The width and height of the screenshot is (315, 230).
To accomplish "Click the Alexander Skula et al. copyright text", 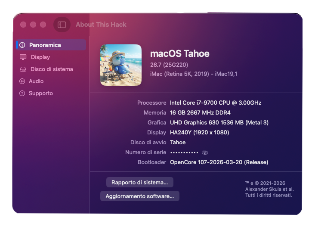I will (269, 189).
